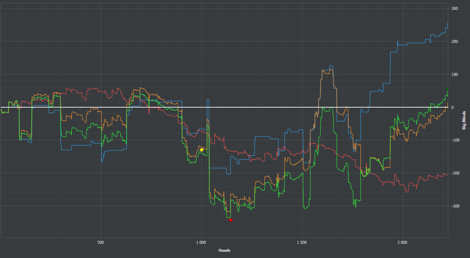Click the 0 tick label on y-axis
This screenshot has width=470, height=258.
click(452, 108)
